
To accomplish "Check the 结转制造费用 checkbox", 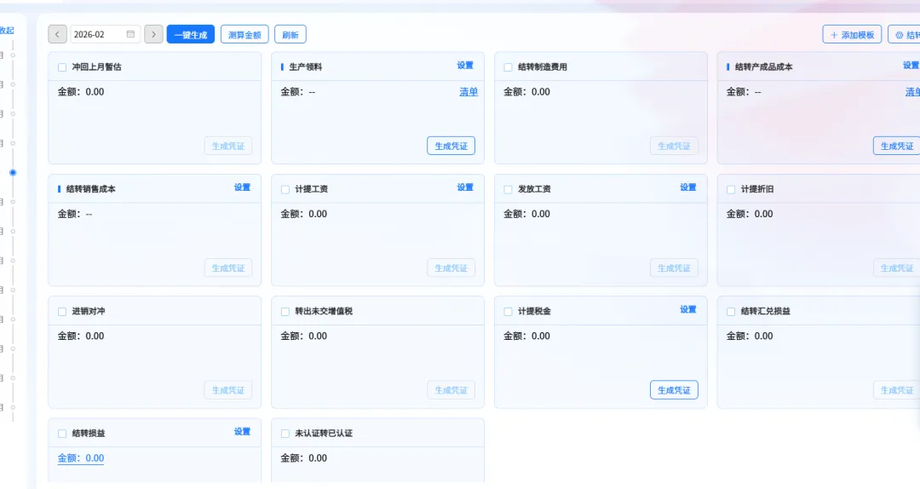I will [508, 67].
